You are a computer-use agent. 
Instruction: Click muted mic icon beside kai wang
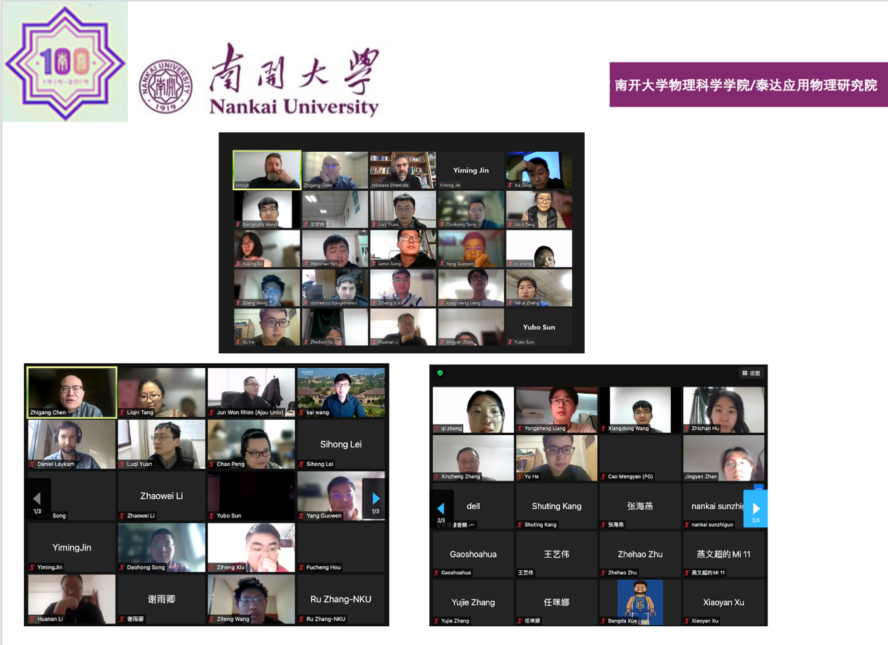click(302, 413)
